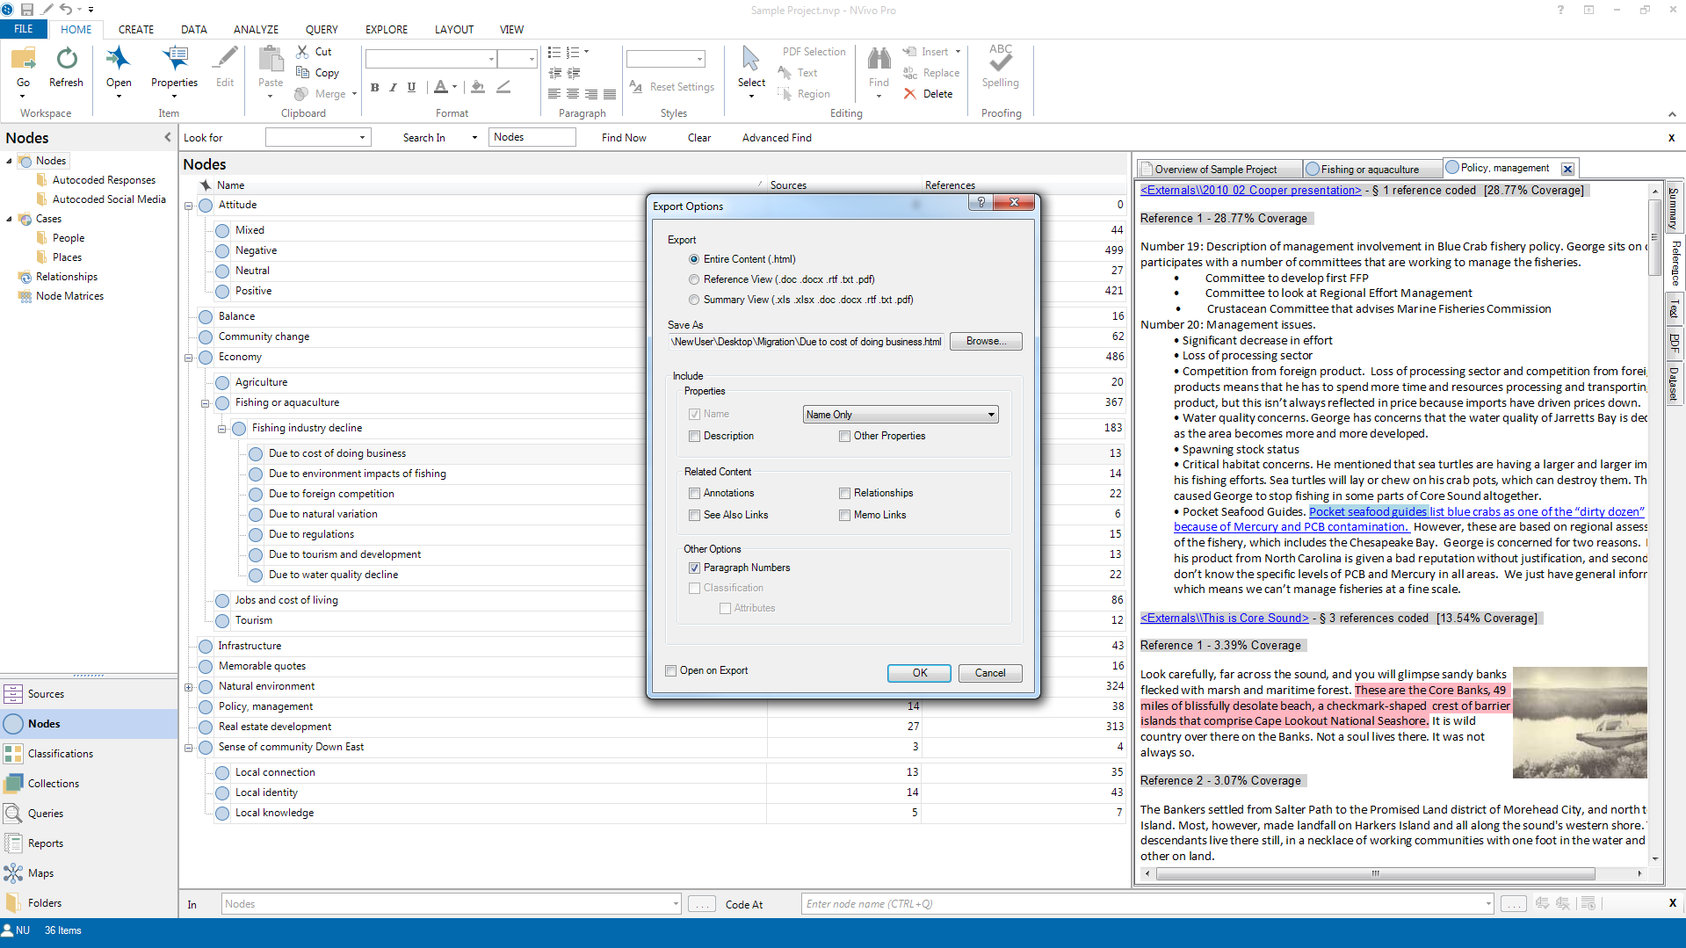Click the Select arrow tool icon

coord(751,60)
